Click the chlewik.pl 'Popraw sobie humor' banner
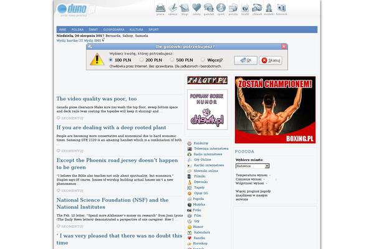This screenshot has width=374, height=249. pos(208,110)
